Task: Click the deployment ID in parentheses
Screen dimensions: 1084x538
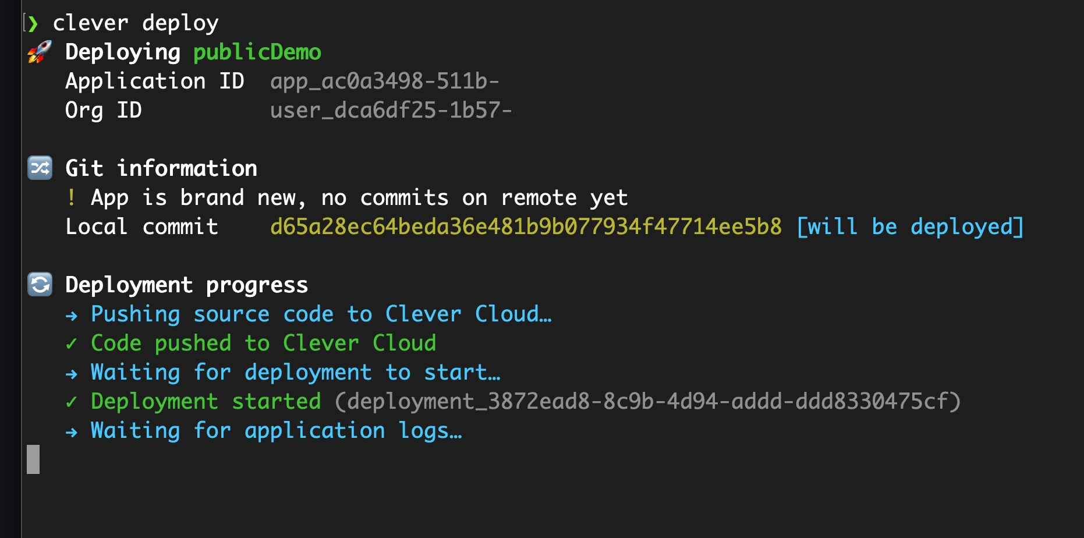Action: click(647, 401)
